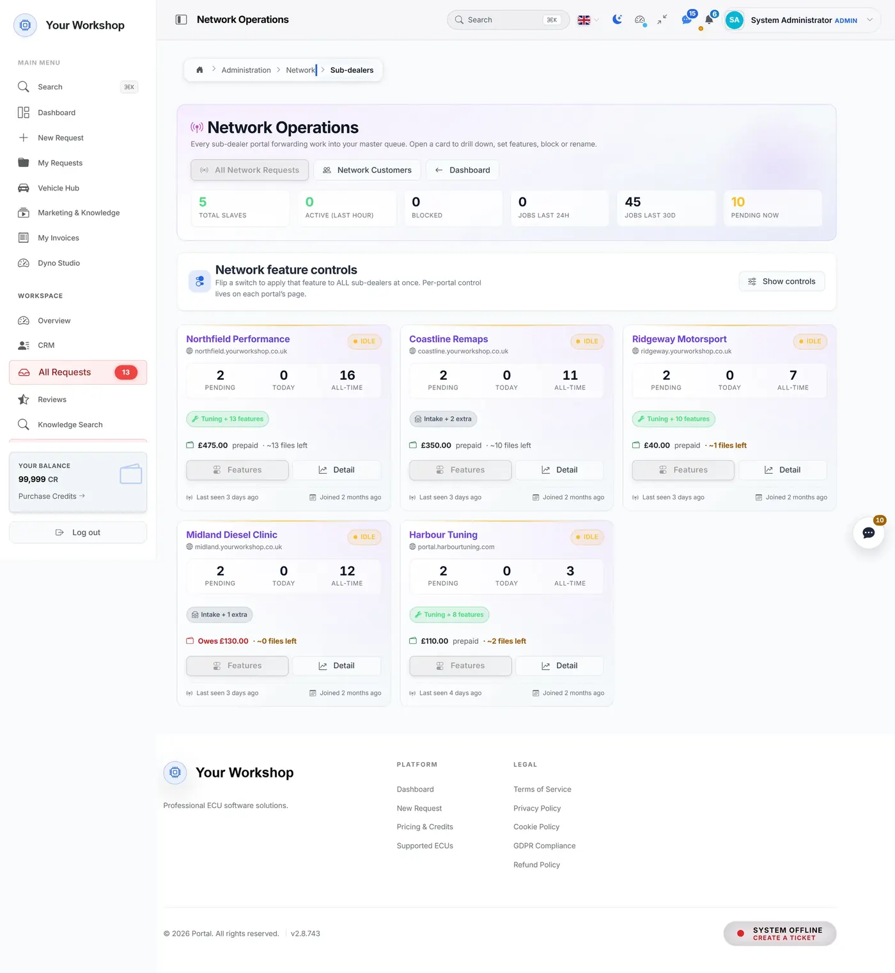The height and width of the screenshot is (973, 895).
Task: Open the chat messages icon in header
Action: 687,20
